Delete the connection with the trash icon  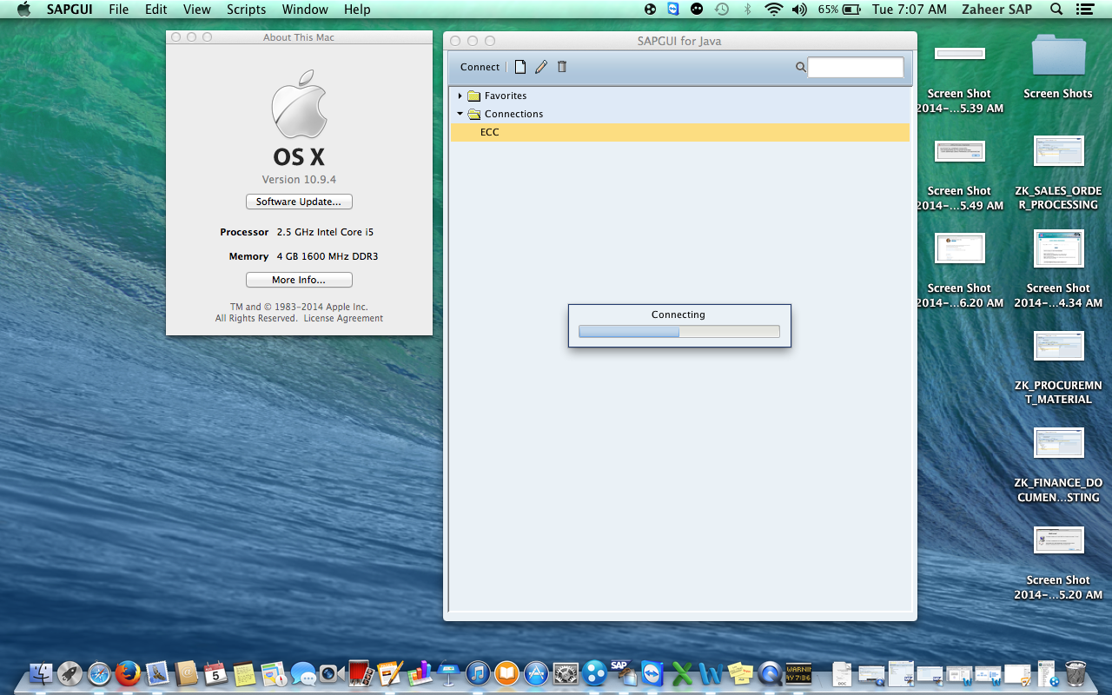click(x=562, y=67)
